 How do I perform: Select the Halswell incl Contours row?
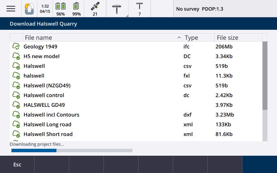pyautogui.click(x=51, y=115)
